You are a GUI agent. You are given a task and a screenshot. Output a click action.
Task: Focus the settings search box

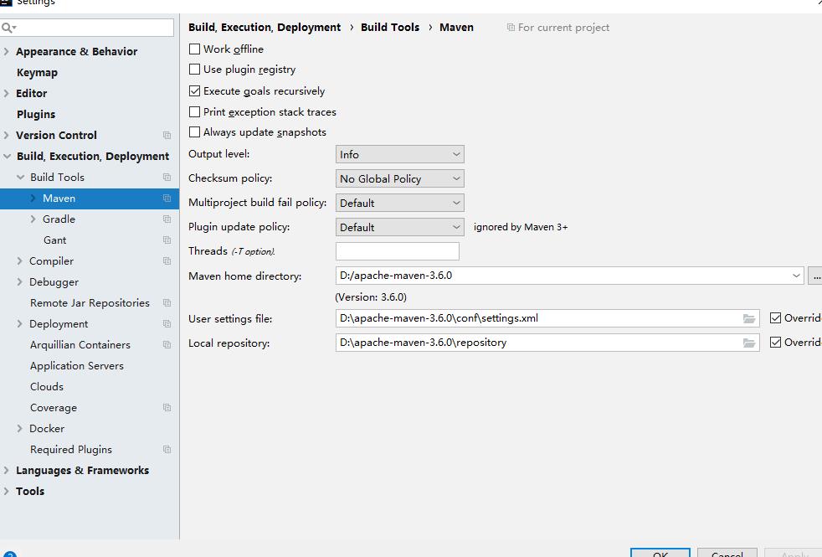[87, 28]
